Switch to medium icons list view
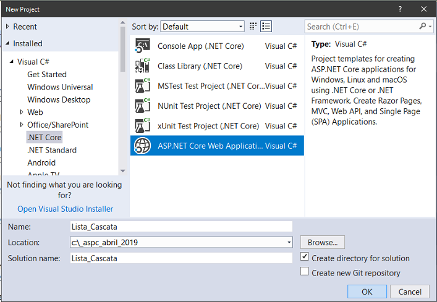Image resolution: width=437 pixels, height=302 pixels. (x=266, y=27)
